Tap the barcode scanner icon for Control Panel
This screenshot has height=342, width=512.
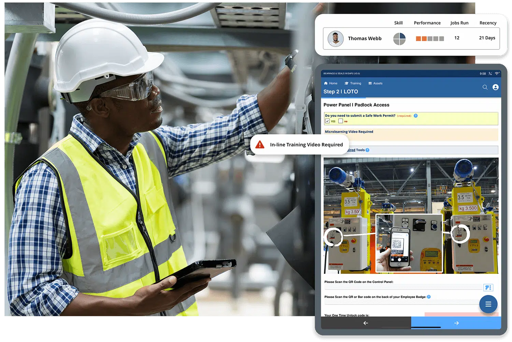pyautogui.click(x=488, y=287)
